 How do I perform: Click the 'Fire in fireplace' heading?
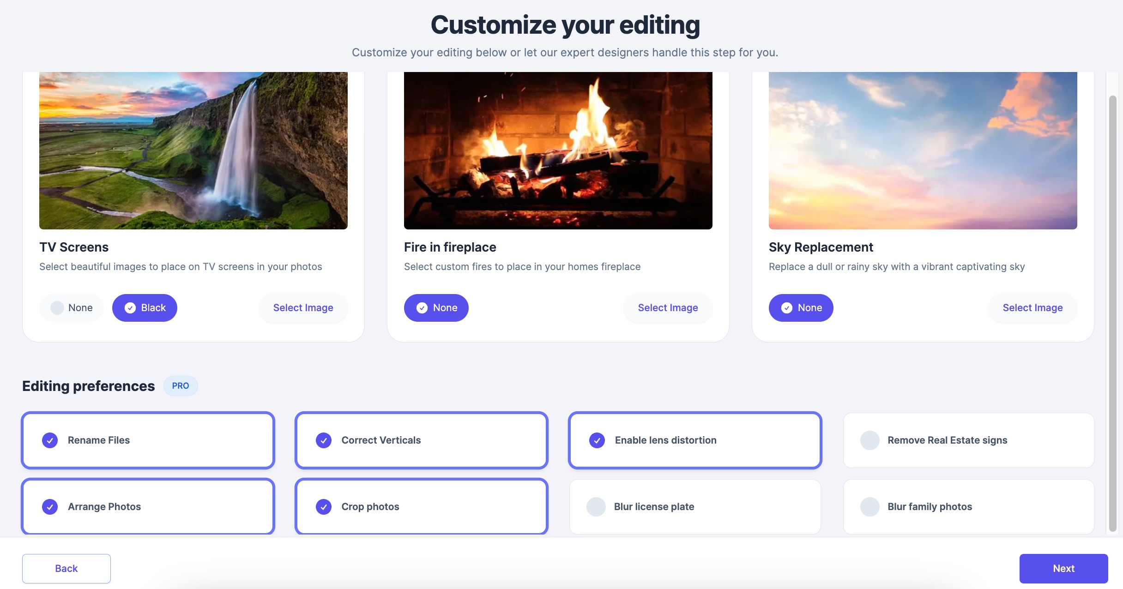pos(450,247)
